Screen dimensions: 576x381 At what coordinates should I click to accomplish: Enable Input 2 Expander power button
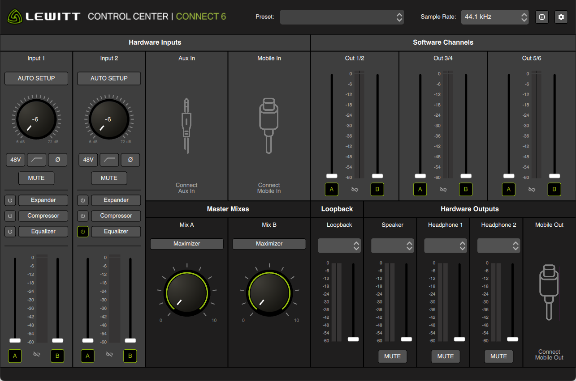(x=82, y=200)
